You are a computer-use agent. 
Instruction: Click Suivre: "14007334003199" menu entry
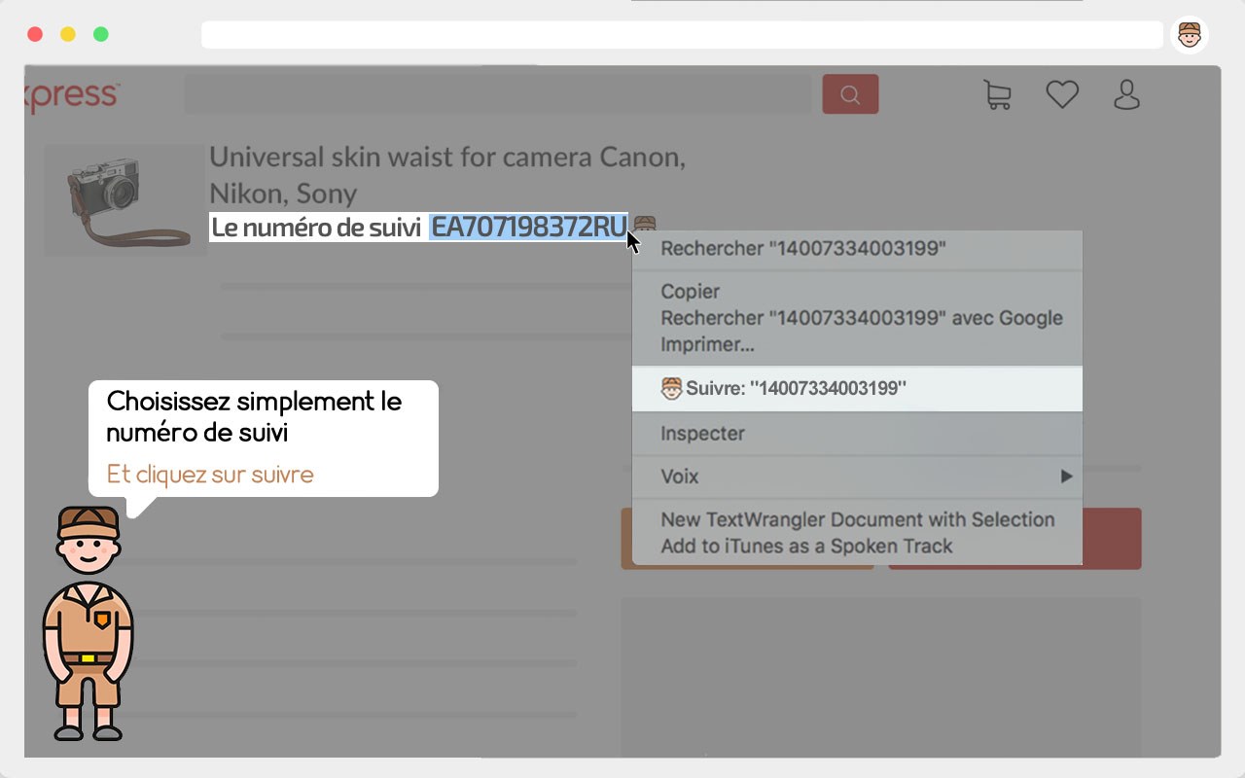coord(857,388)
